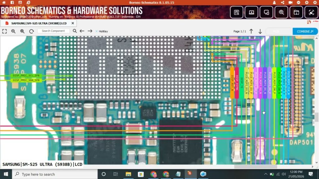Image resolution: width=319 pixels, height=179 pixels.
Task: Click the horizontal scrollbar thumb
Action: [255, 167]
